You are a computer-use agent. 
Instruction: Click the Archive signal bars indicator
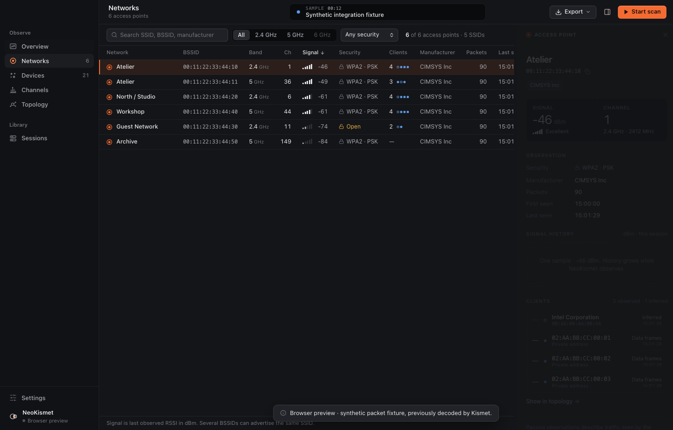[307, 142]
